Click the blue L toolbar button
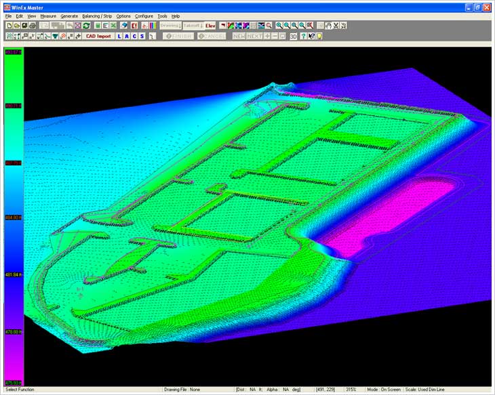Screen dimensions: 495x395 click(119, 37)
